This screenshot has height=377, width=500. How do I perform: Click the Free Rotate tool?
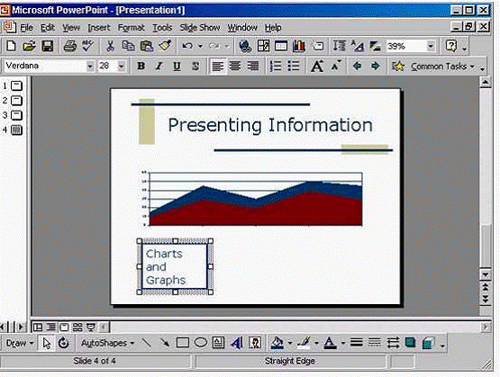[64, 343]
